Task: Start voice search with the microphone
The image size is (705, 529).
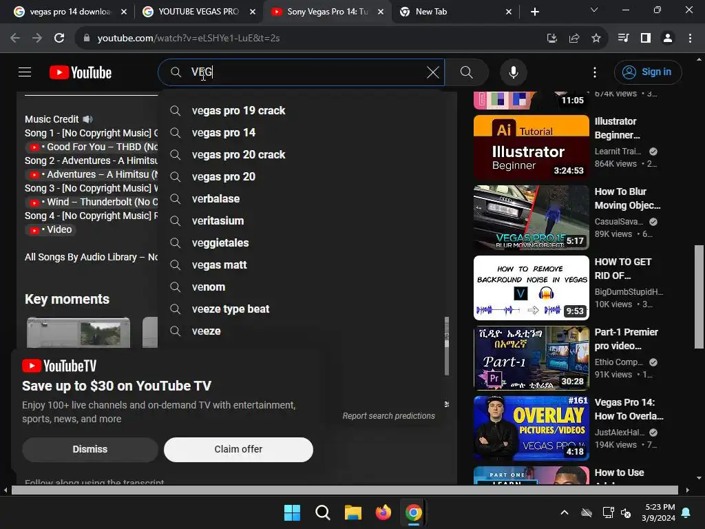Action: click(x=513, y=72)
